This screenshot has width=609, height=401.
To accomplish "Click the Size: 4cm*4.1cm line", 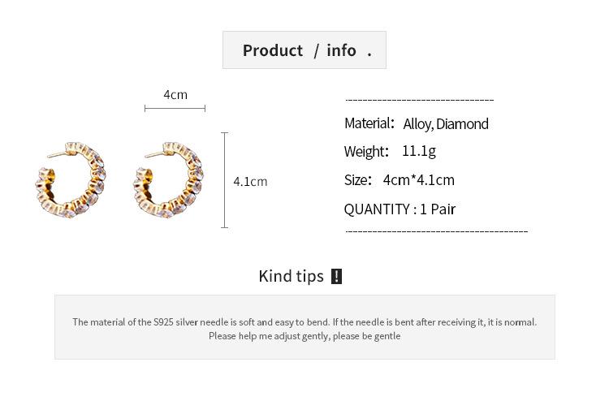I will (399, 179).
